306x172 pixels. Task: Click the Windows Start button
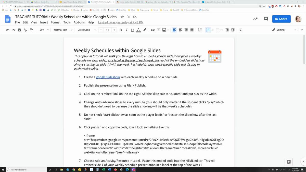pos(3,169)
